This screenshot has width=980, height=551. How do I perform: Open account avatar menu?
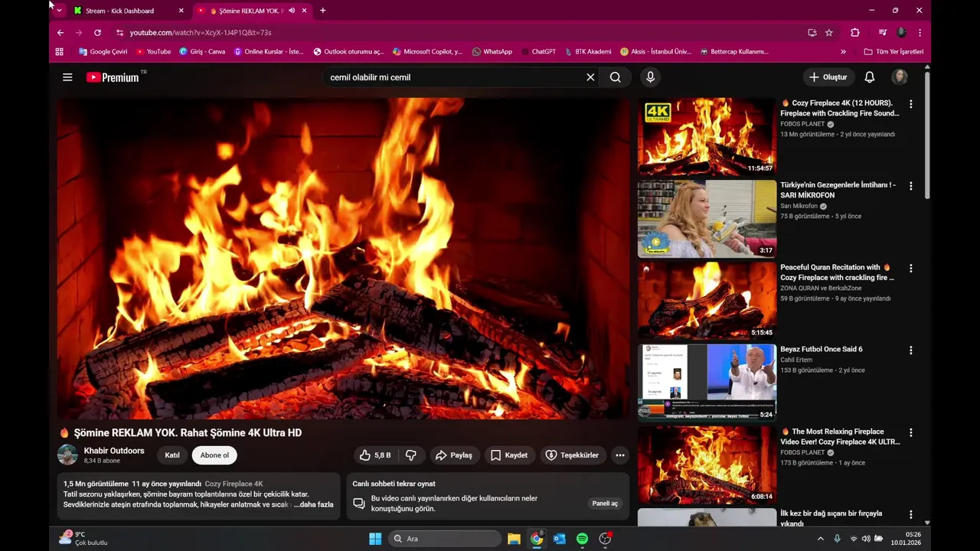click(x=900, y=77)
